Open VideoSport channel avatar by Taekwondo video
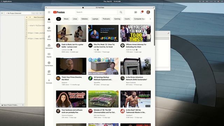The height and width of the screenshot is (126, 224). [122, 111]
